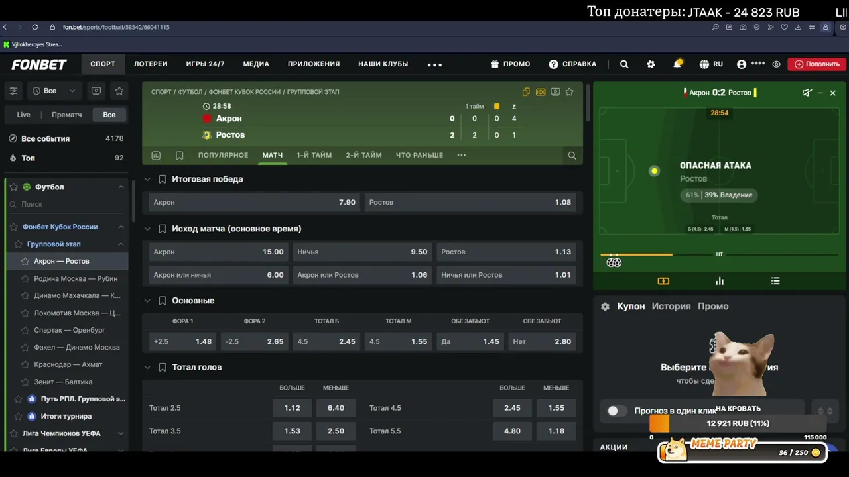The image size is (849, 477).
Task: Switch to 1-й тайм tab
Action: 314,155
